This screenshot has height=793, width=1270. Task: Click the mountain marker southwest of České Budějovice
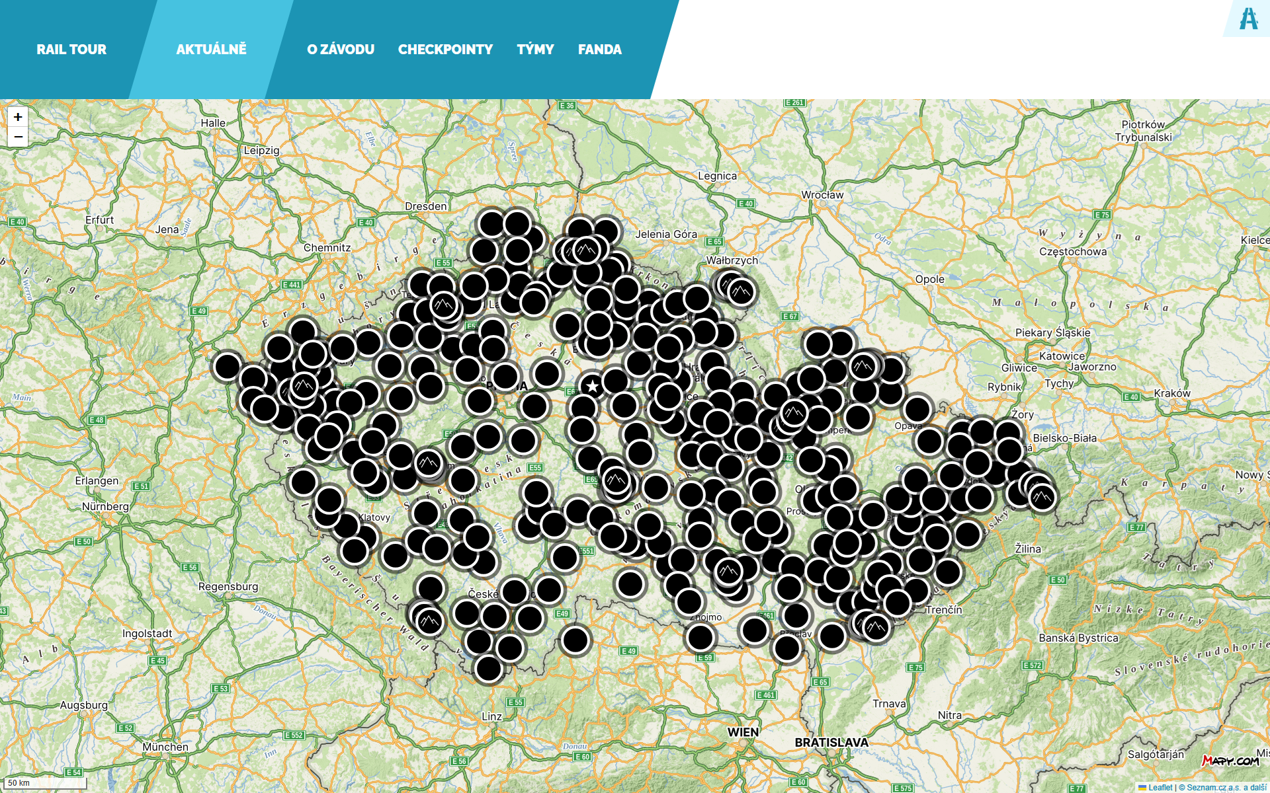(430, 621)
